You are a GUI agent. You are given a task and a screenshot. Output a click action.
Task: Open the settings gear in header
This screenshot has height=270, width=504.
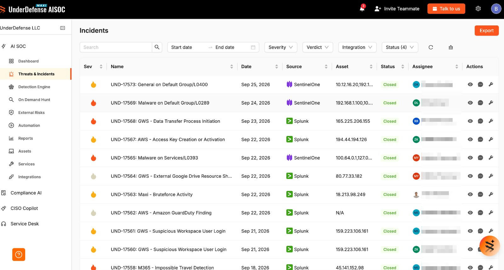point(478,8)
